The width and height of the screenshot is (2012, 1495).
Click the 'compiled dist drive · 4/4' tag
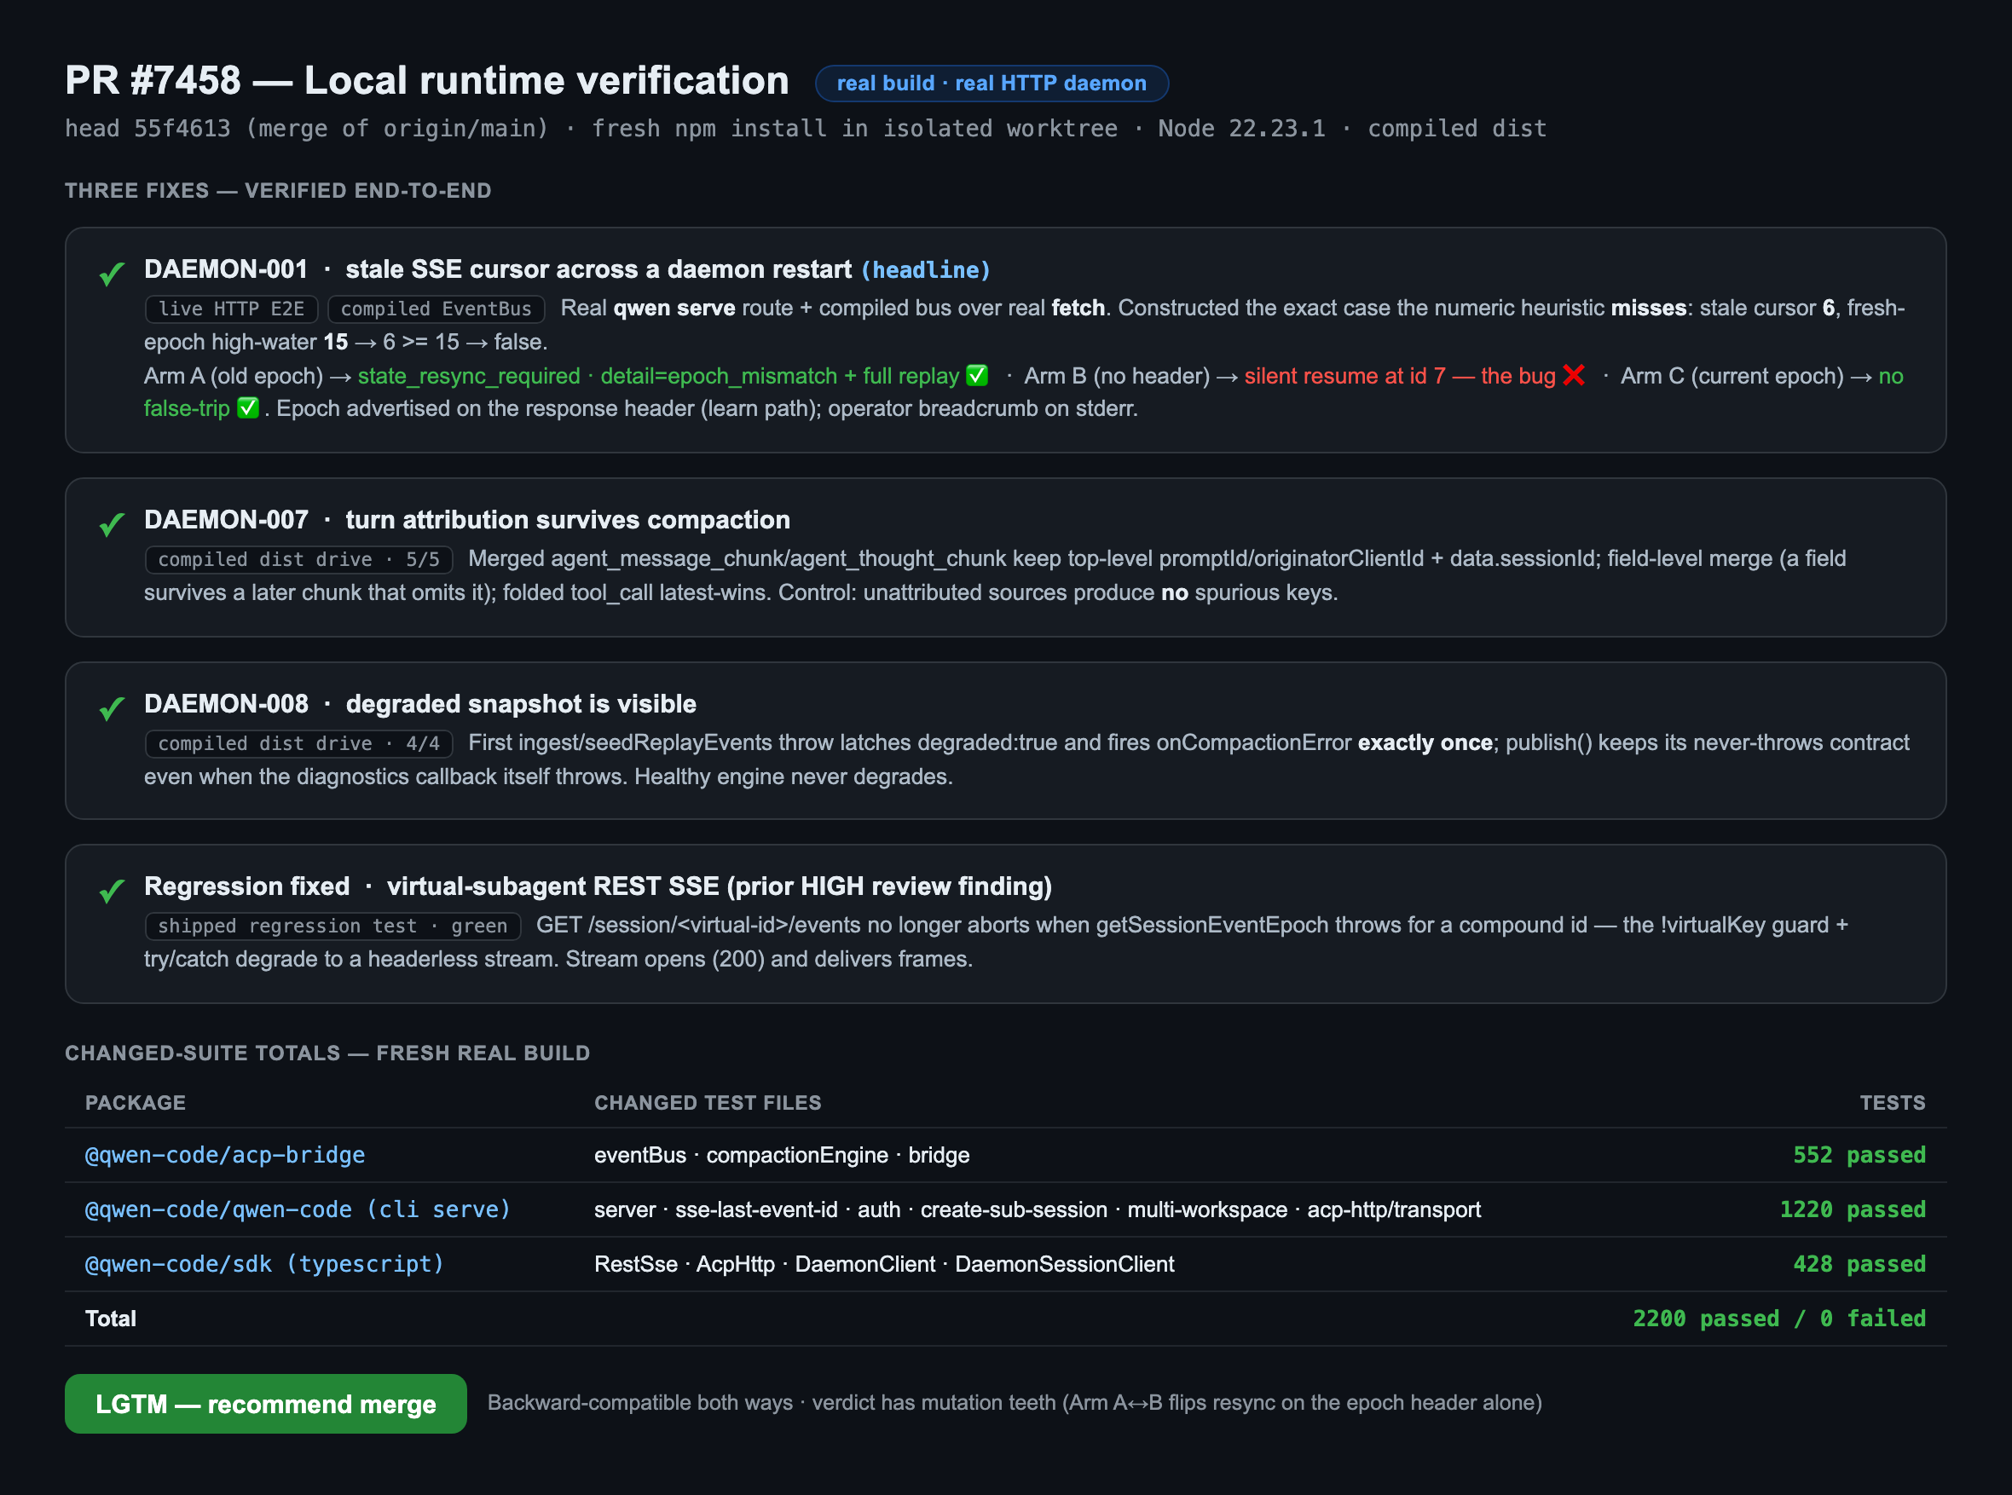click(x=298, y=743)
